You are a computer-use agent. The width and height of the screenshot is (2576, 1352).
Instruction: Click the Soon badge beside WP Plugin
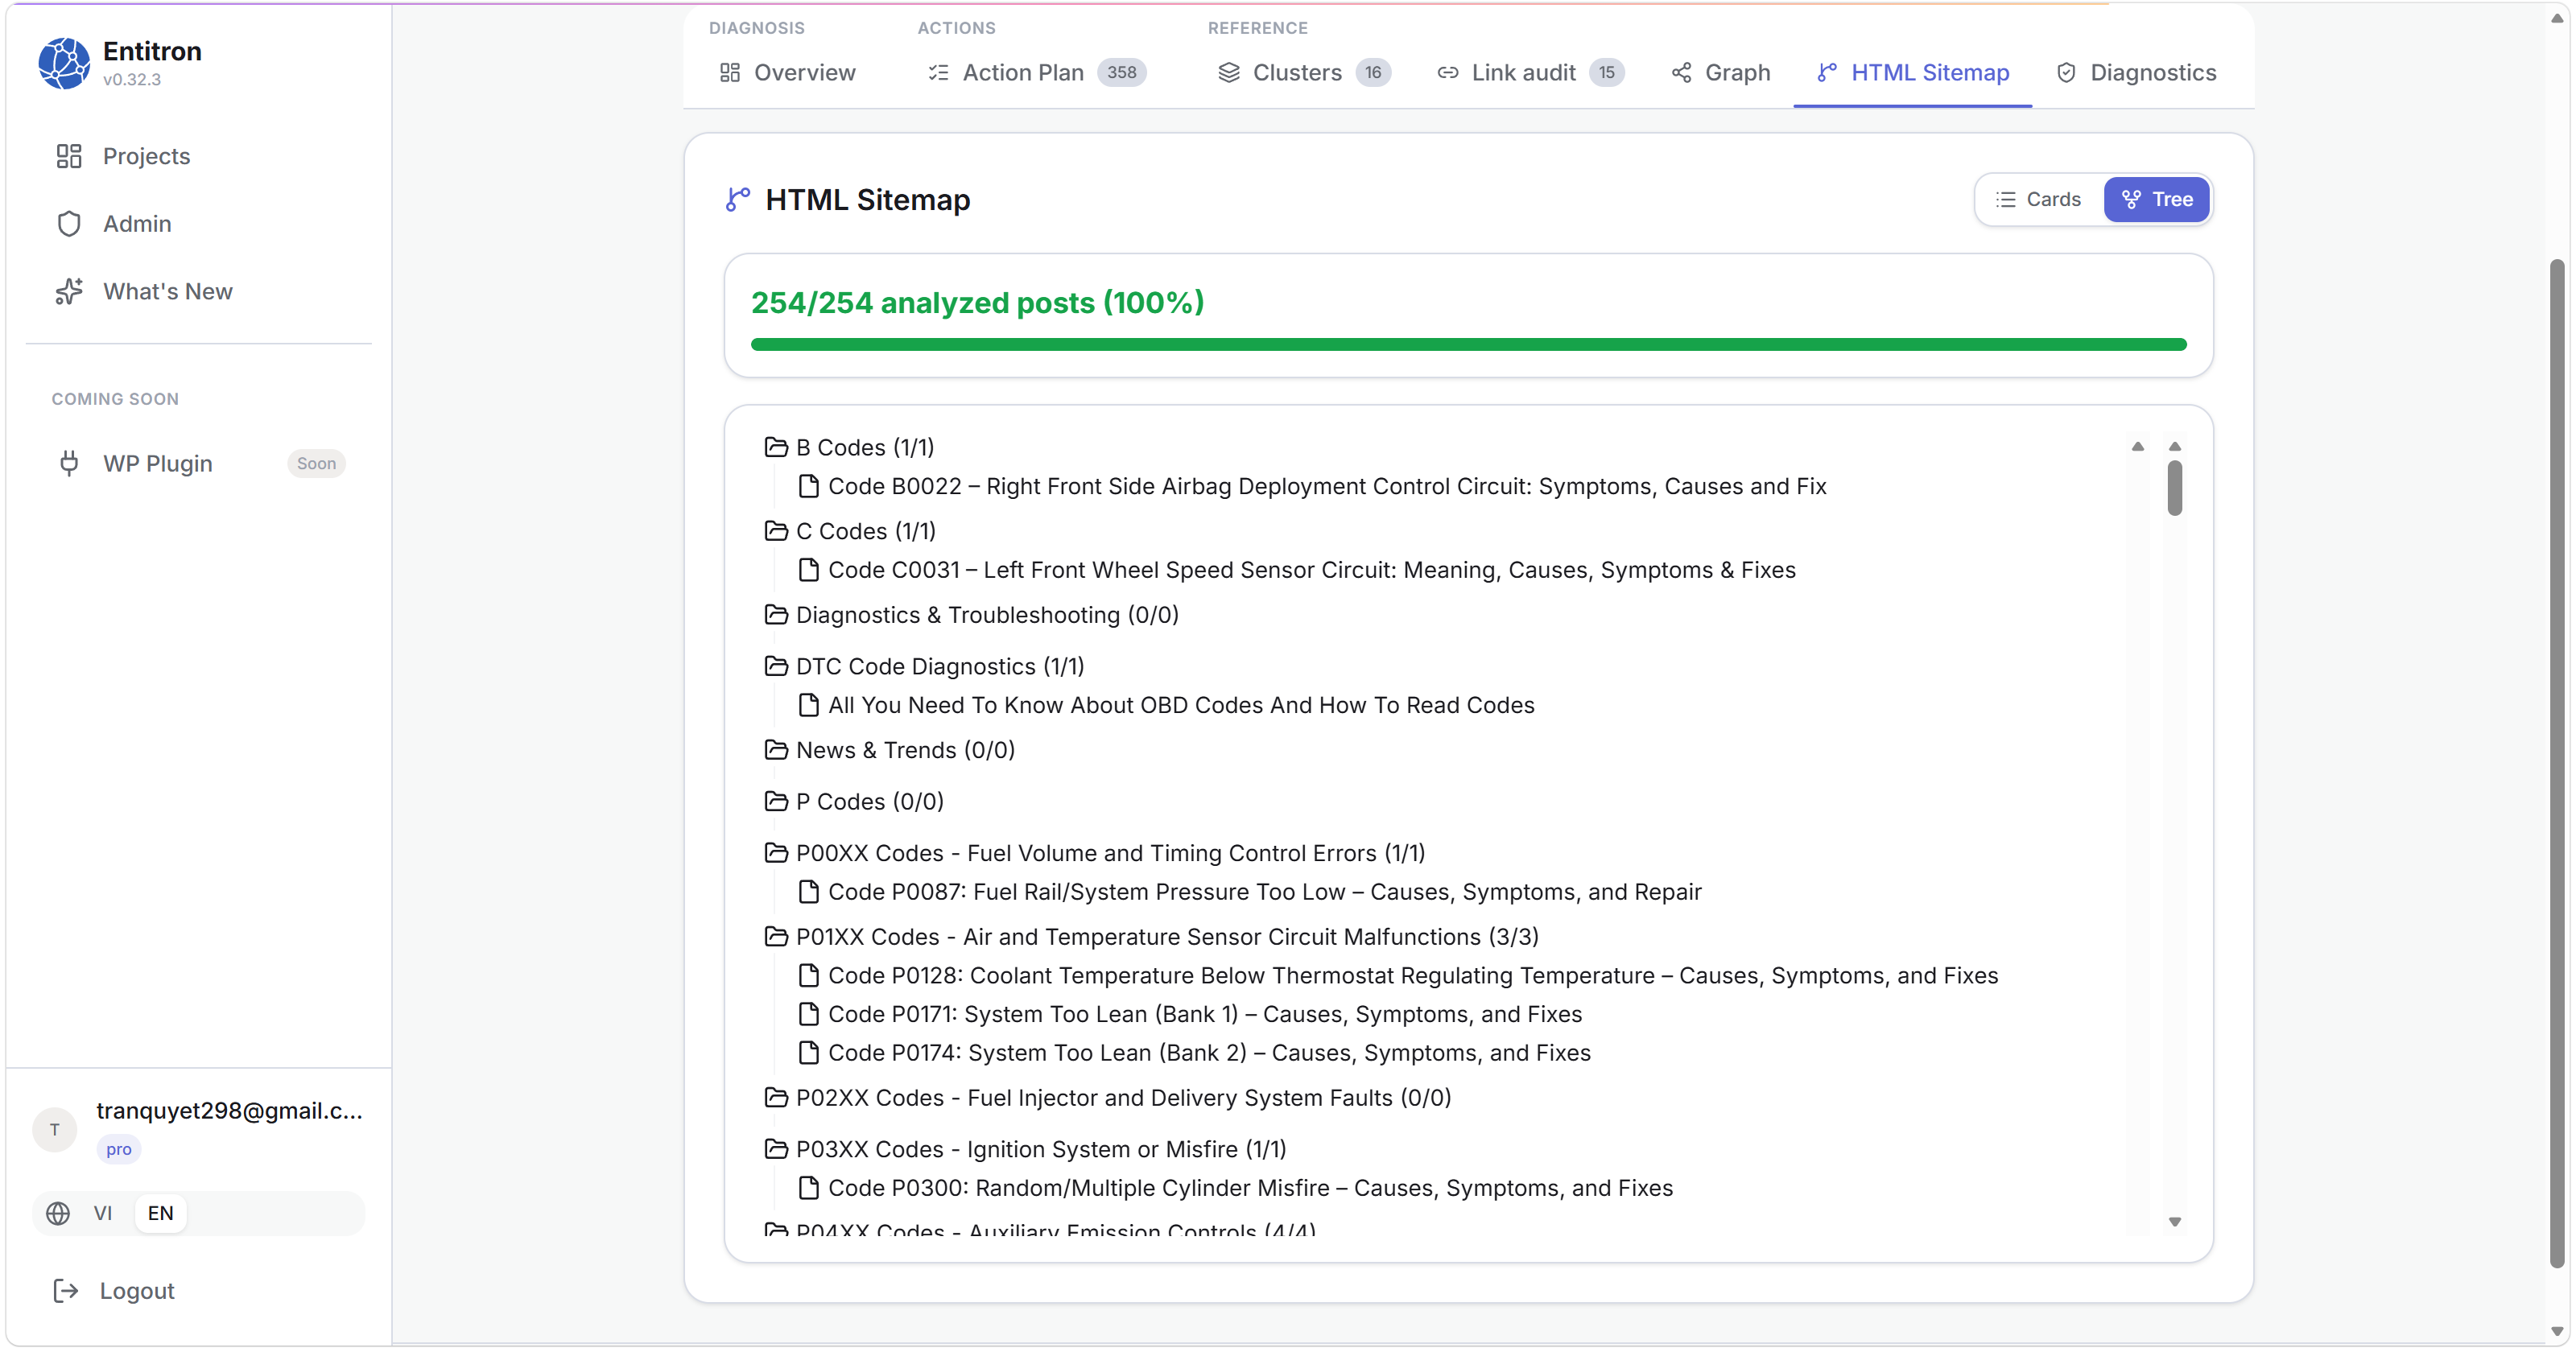tap(316, 463)
